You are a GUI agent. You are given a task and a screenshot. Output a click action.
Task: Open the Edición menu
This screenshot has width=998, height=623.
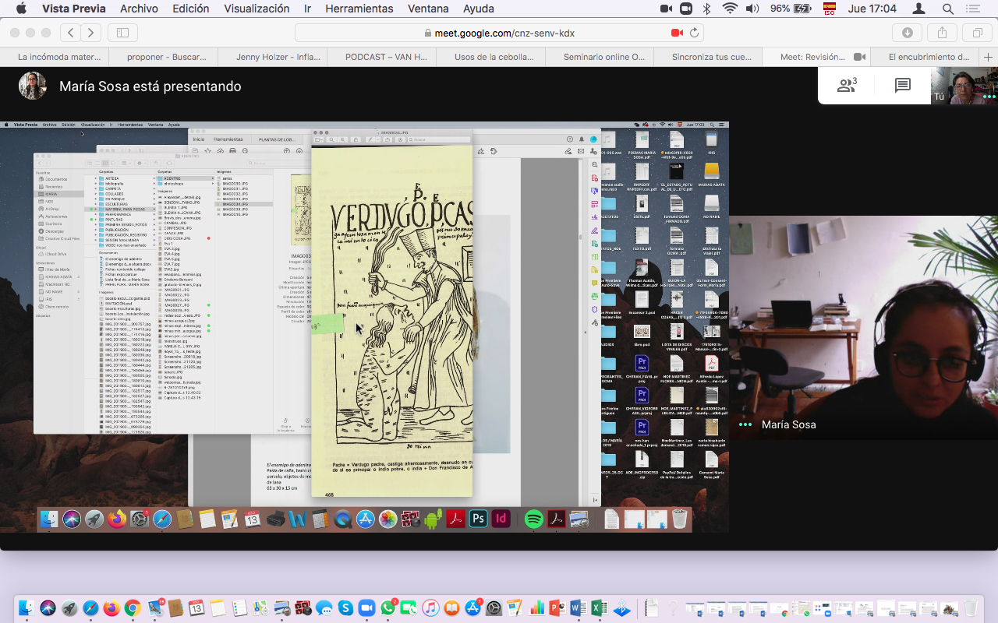click(191, 9)
